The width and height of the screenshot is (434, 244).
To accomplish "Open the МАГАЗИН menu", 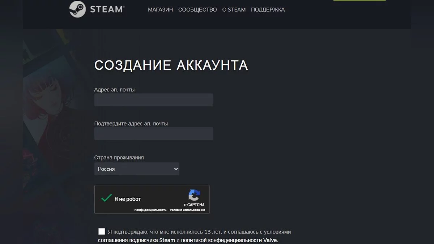I will click(x=160, y=10).
